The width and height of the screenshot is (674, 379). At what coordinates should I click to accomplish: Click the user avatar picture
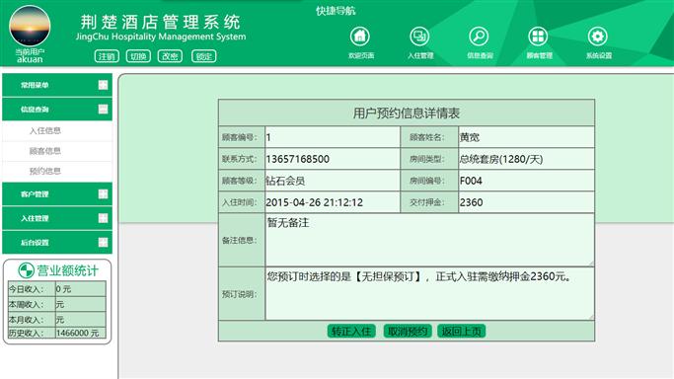click(x=30, y=27)
